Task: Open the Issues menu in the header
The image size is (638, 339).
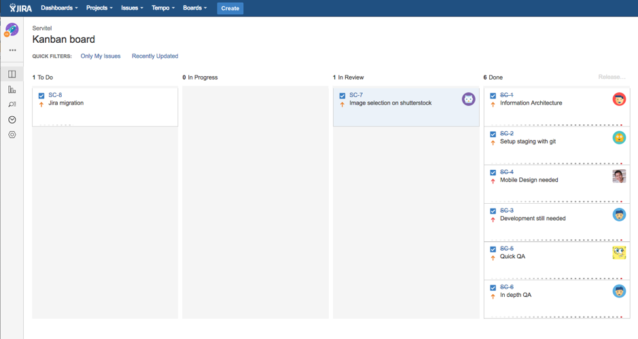Action: (x=132, y=8)
